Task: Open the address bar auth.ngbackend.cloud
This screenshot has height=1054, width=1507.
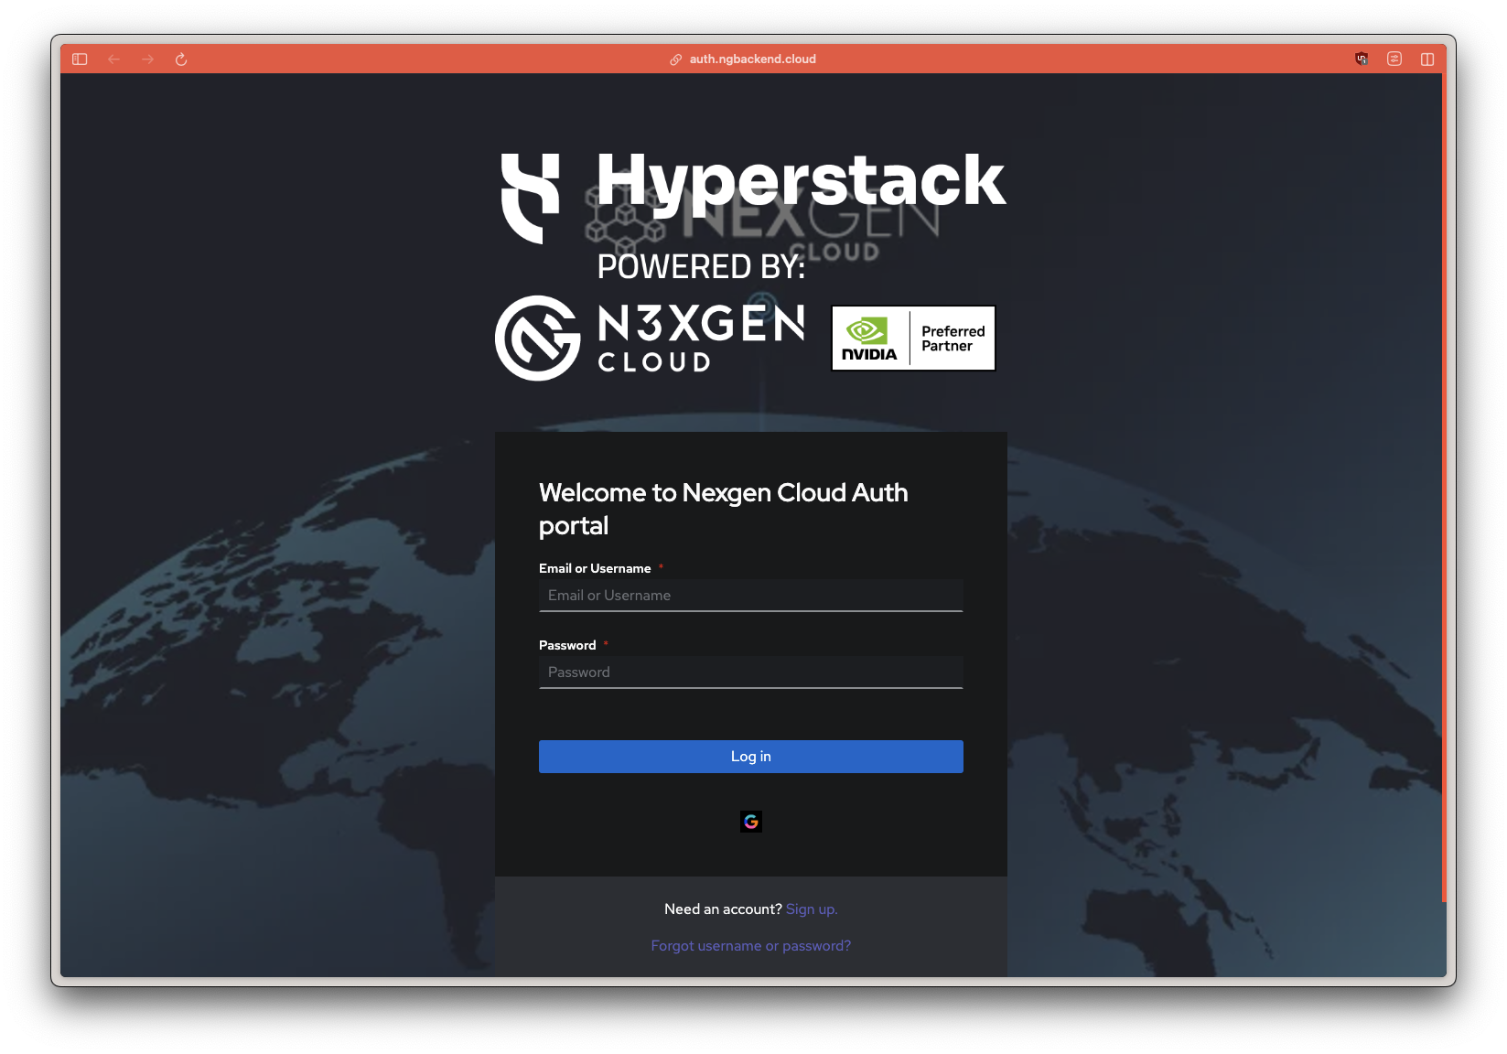Action: point(752,59)
